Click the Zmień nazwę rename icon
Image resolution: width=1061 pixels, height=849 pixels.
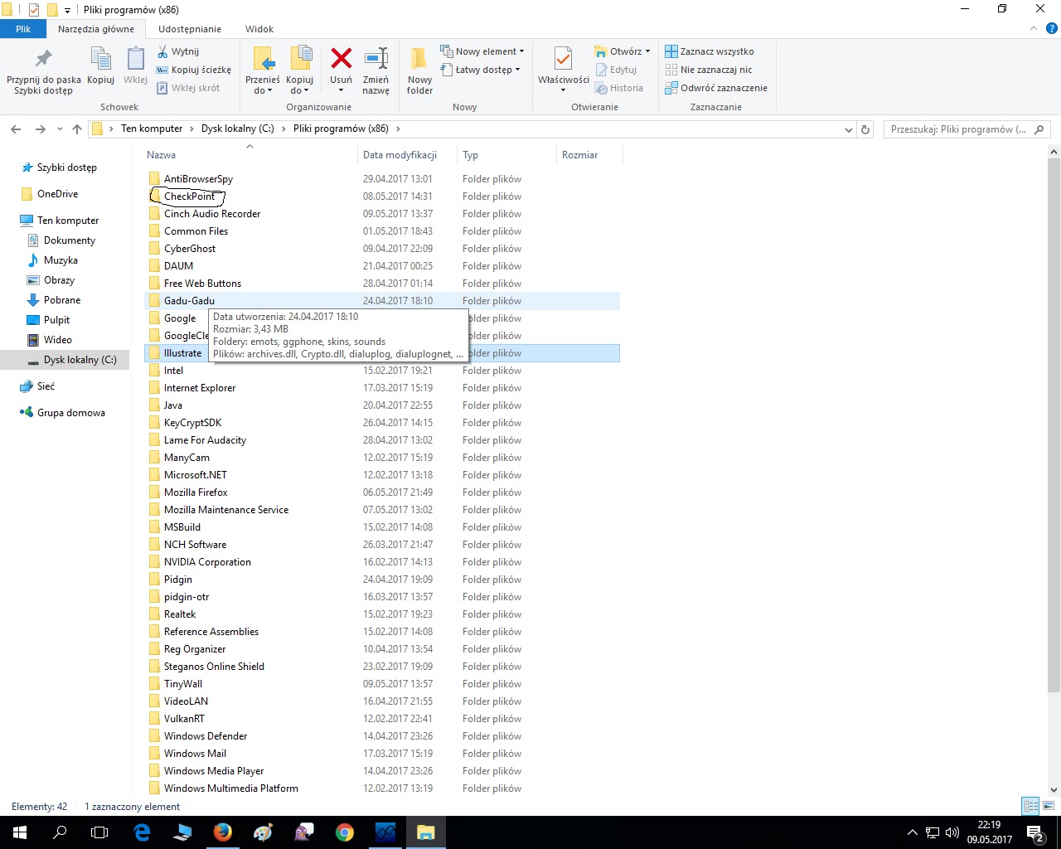point(375,60)
